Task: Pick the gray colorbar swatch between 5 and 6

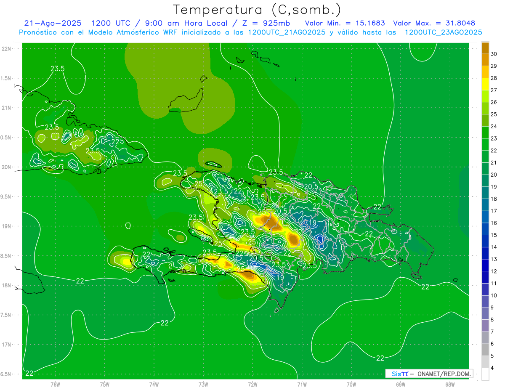Action: 486,350
